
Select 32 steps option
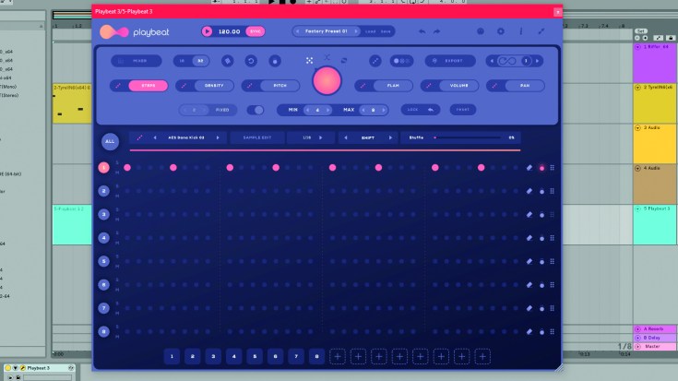pos(201,61)
